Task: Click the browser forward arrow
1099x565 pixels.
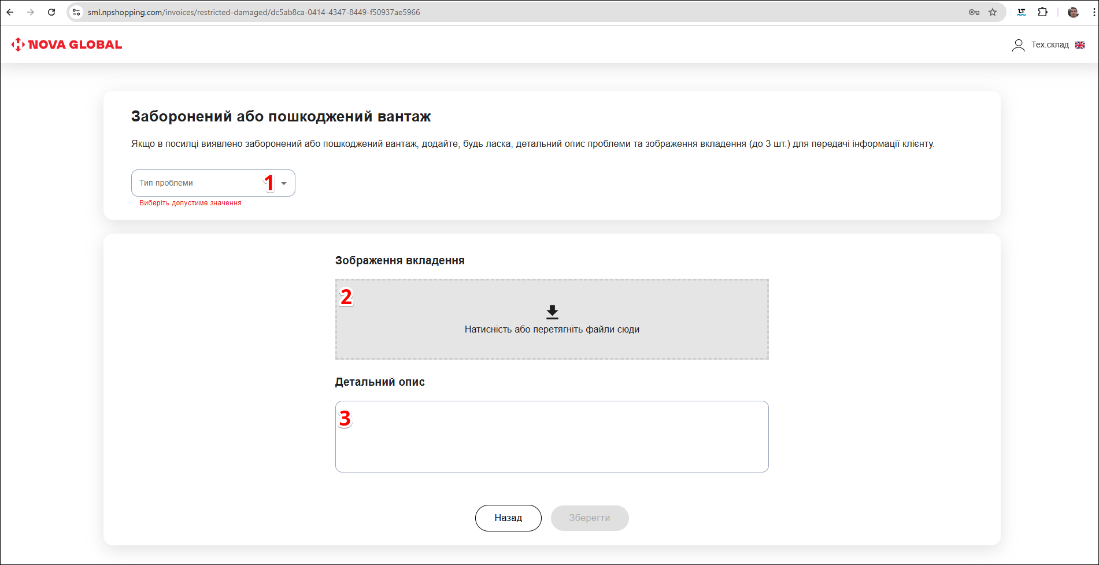Action: point(31,12)
